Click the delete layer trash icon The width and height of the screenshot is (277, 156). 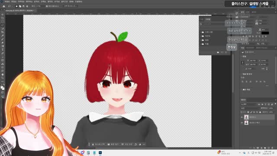tap(272, 148)
